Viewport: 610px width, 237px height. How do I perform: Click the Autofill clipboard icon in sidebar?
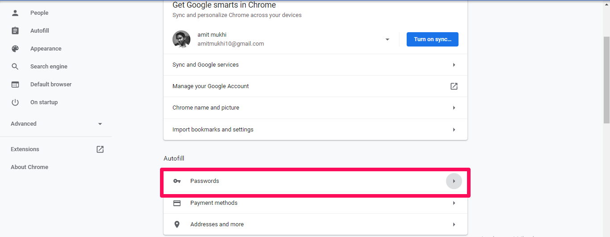(15, 31)
